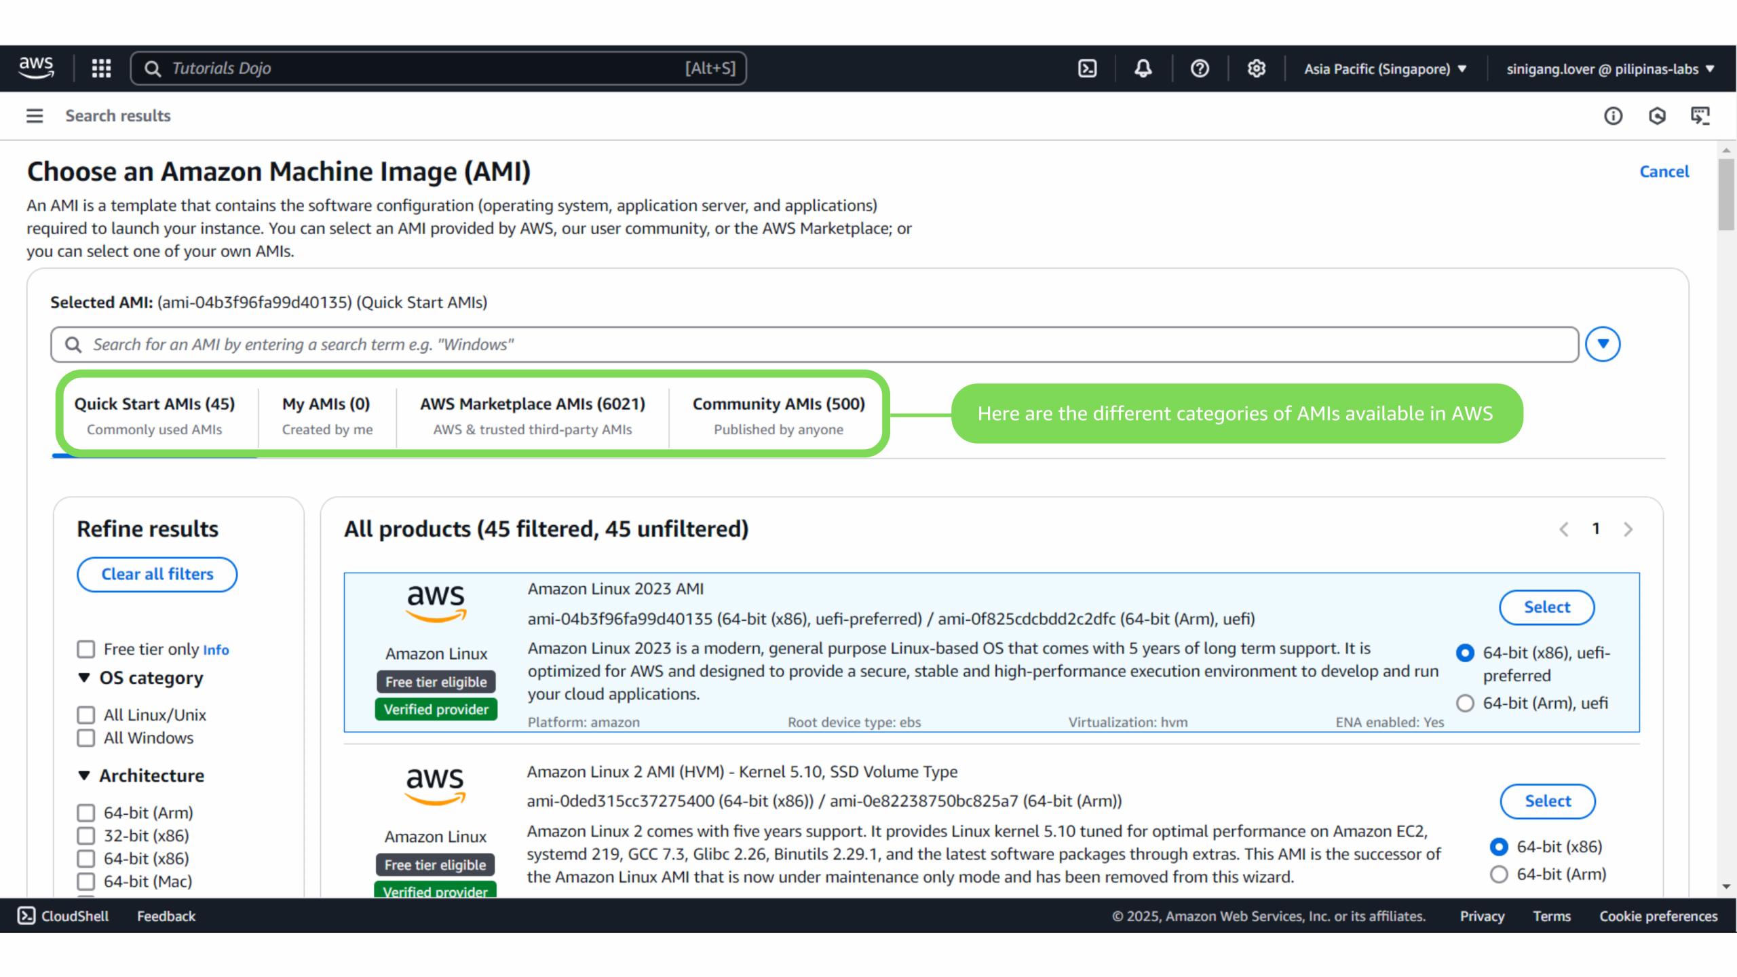The width and height of the screenshot is (1737, 977).
Task: Launch CloudShell from top navigation bar
Action: coord(1087,69)
